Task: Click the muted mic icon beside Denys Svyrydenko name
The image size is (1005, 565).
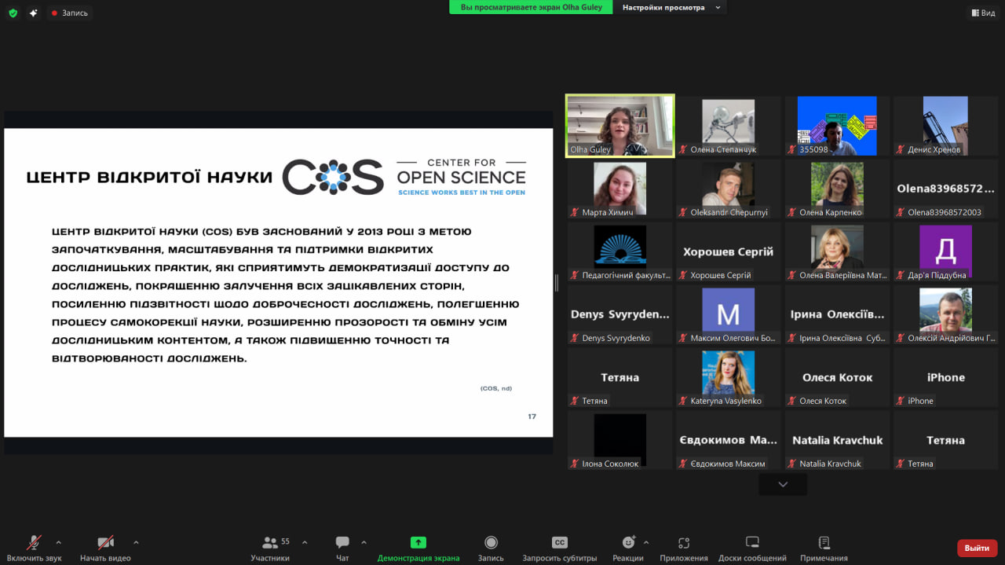Action: pos(575,338)
